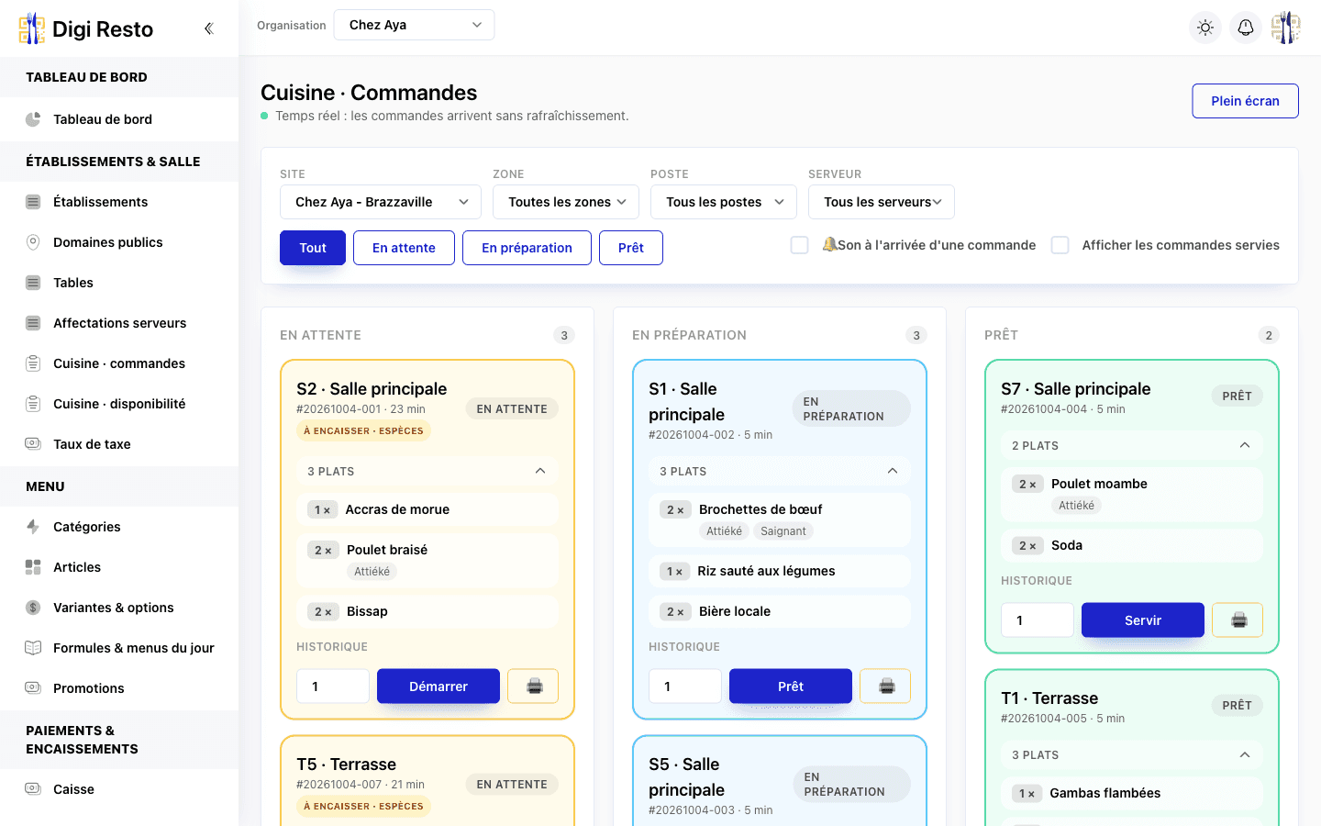Focus the quantity field next to Servir

click(1038, 619)
